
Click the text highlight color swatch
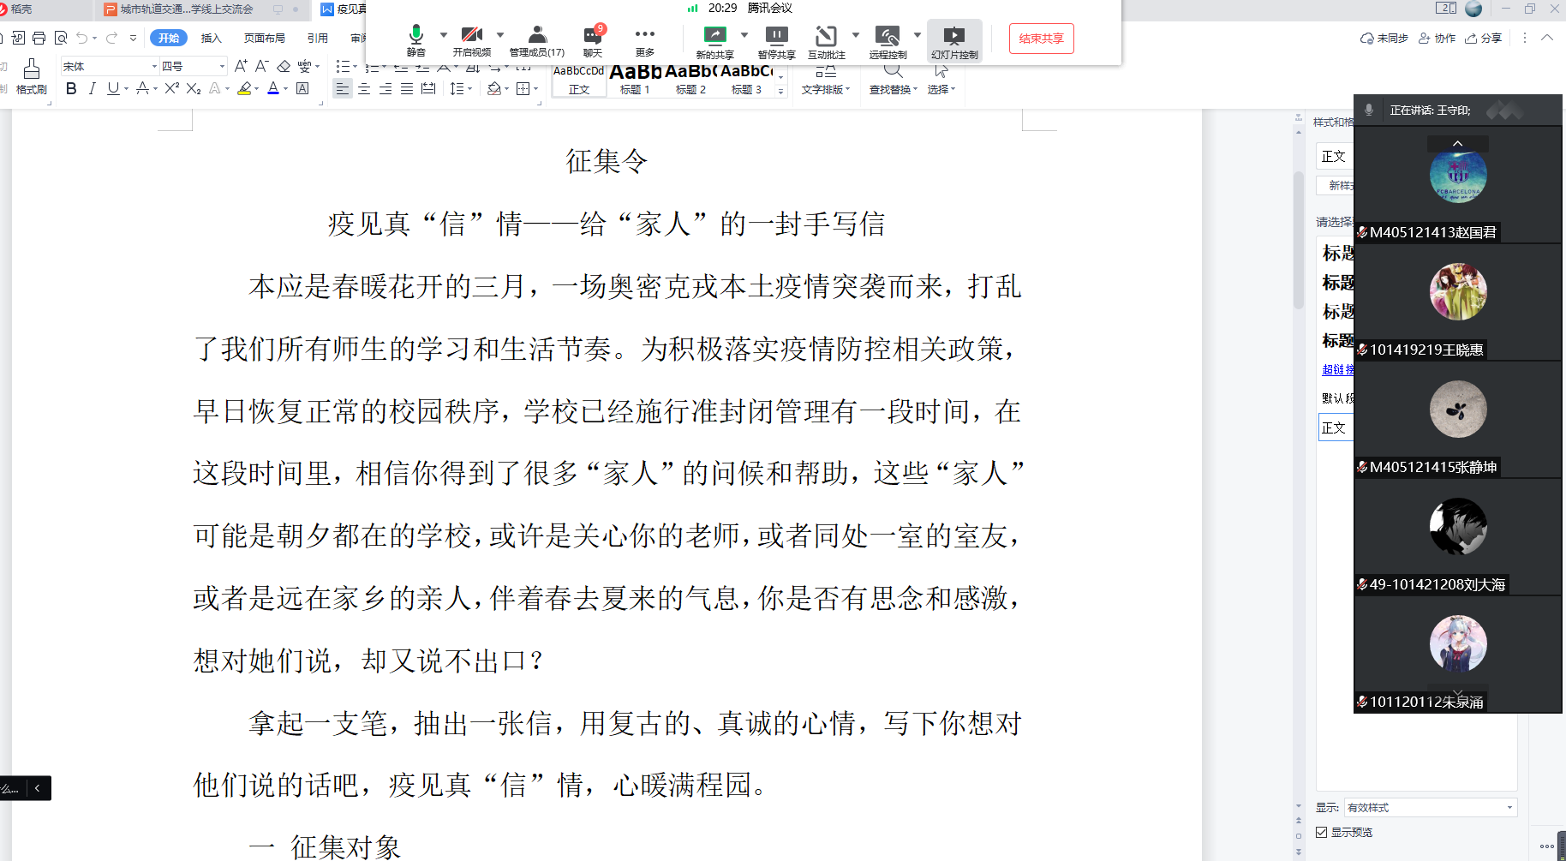(x=244, y=88)
